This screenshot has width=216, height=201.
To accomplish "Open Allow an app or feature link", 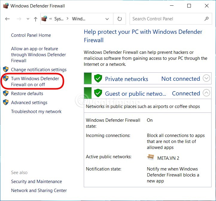I will (38, 55).
